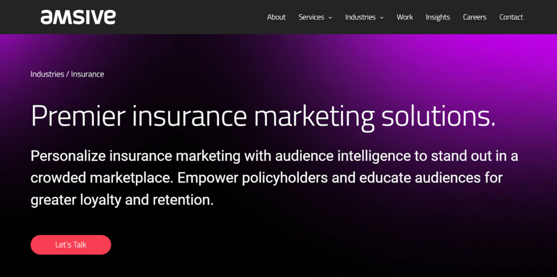Open the About page
This screenshot has height=277, width=557.
(276, 17)
